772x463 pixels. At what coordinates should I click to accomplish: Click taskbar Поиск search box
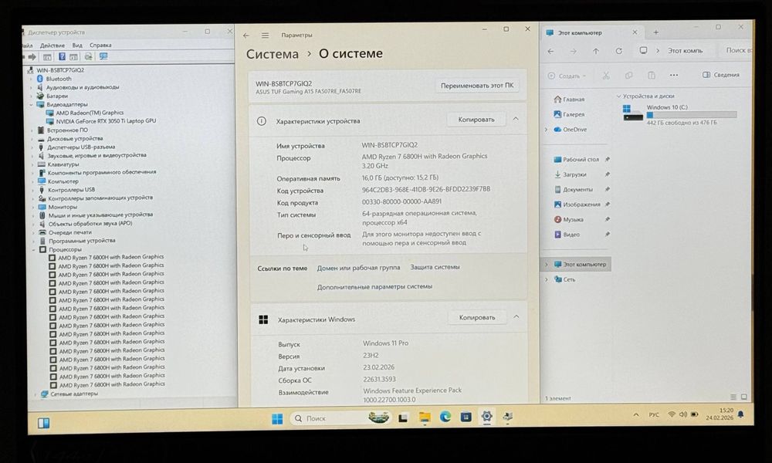point(340,418)
